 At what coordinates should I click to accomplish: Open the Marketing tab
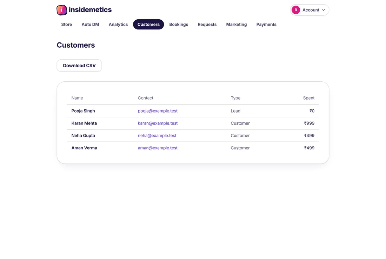coord(236,24)
